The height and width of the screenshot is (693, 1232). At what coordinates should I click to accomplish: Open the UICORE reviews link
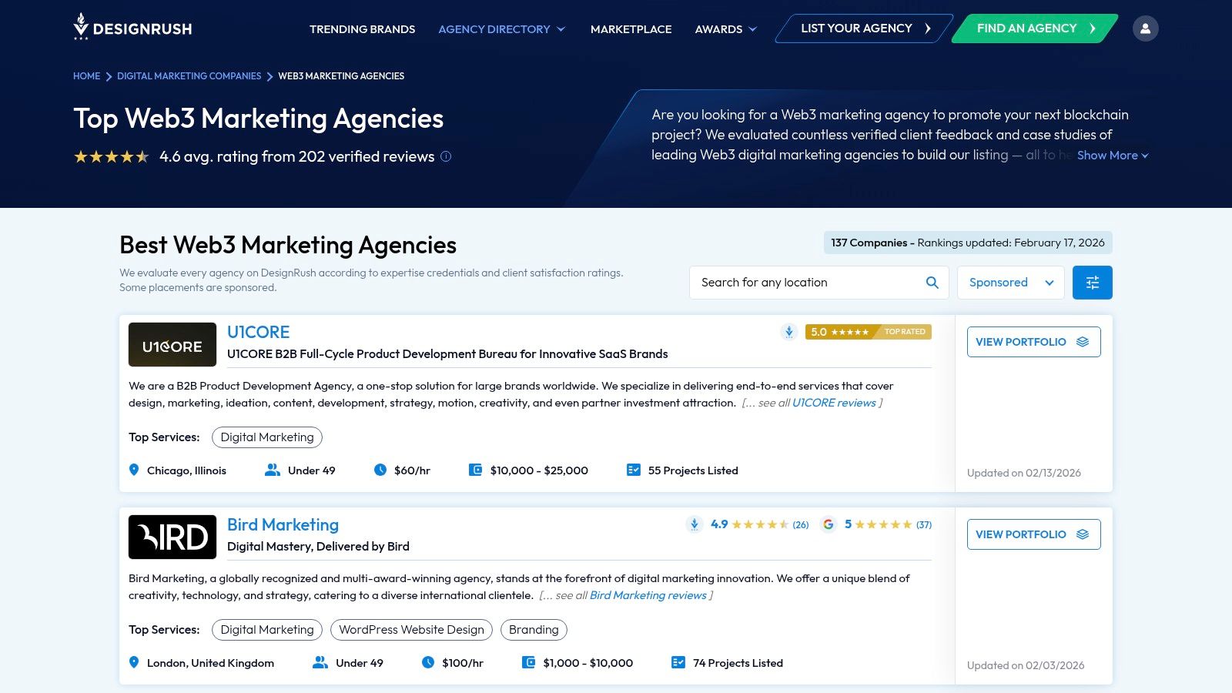click(834, 403)
